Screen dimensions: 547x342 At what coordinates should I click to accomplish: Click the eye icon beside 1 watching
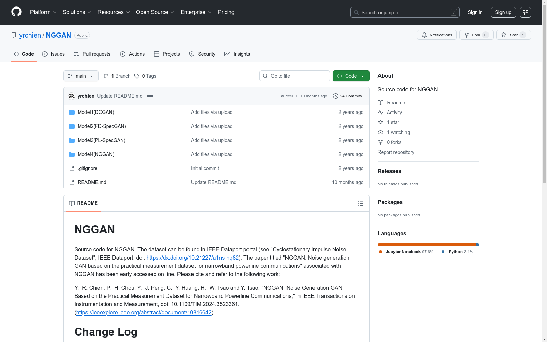tap(381, 132)
